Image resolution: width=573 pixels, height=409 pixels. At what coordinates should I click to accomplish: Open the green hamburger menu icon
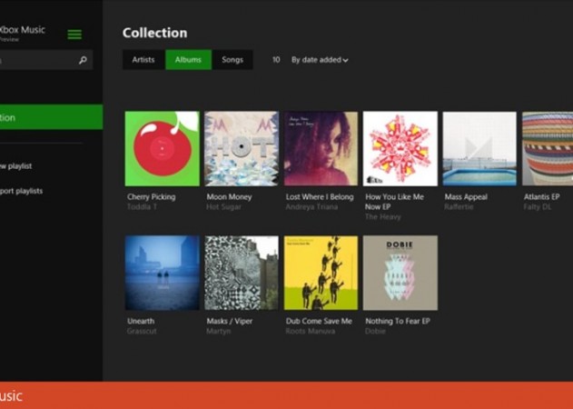click(x=74, y=35)
